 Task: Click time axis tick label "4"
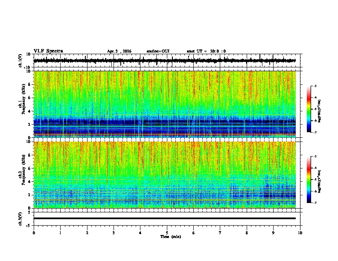tap(140, 233)
